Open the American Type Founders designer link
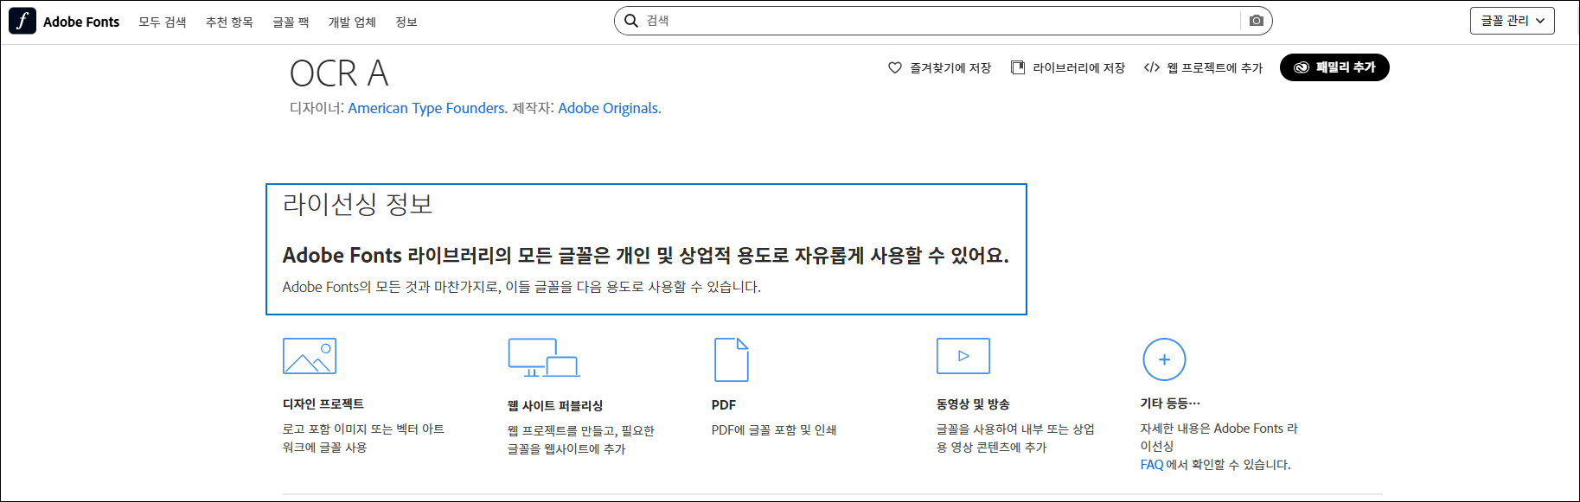Viewport: 1580px width, 502px height. click(427, 108)
